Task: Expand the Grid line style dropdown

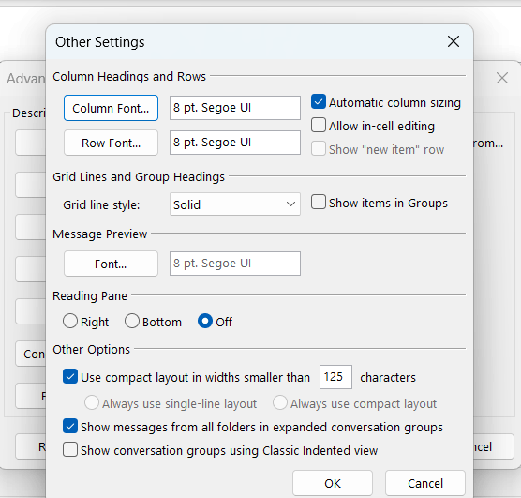Action: (235, 204)
